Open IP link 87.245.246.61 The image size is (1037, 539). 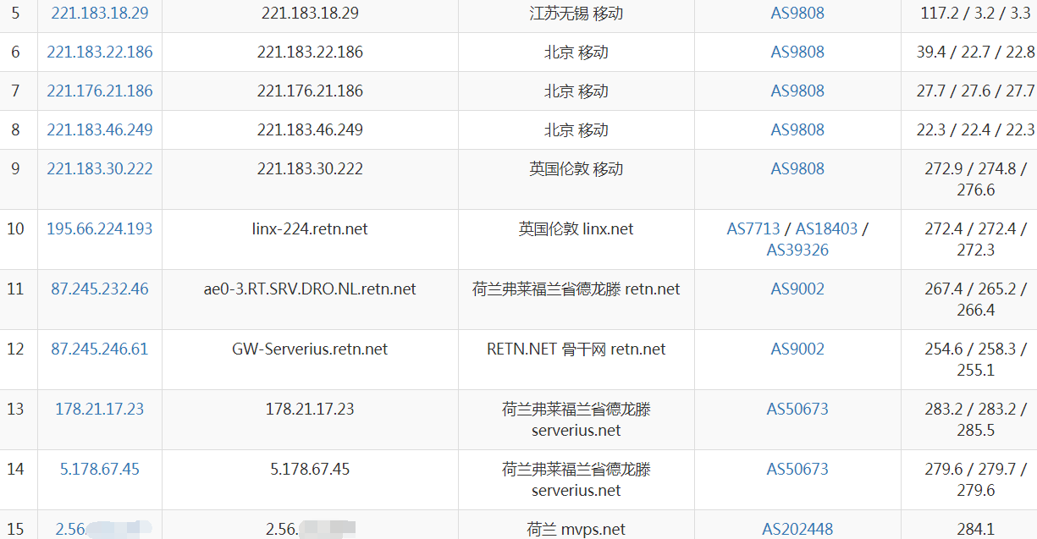point(100,349)
